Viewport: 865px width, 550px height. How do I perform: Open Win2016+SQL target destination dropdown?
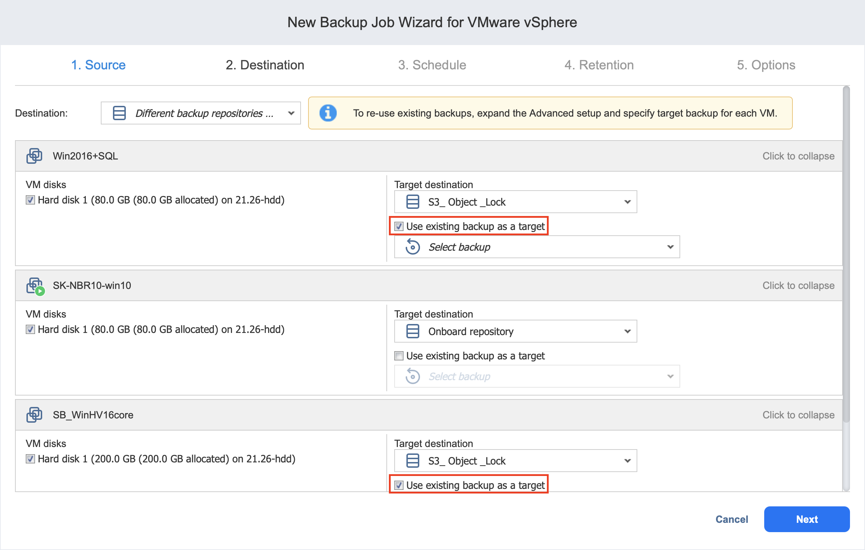click(515, 202)
